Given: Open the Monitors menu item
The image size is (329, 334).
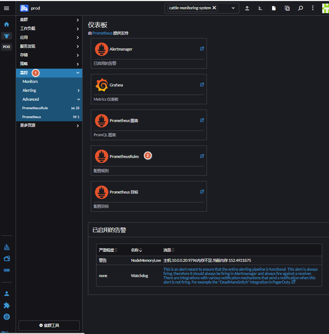Looking at the screenshot, I should pos(49,81).
